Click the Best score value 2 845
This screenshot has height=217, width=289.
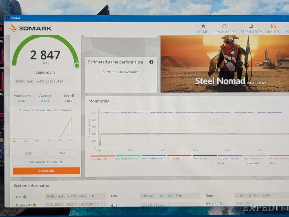(x=68, y=101)
